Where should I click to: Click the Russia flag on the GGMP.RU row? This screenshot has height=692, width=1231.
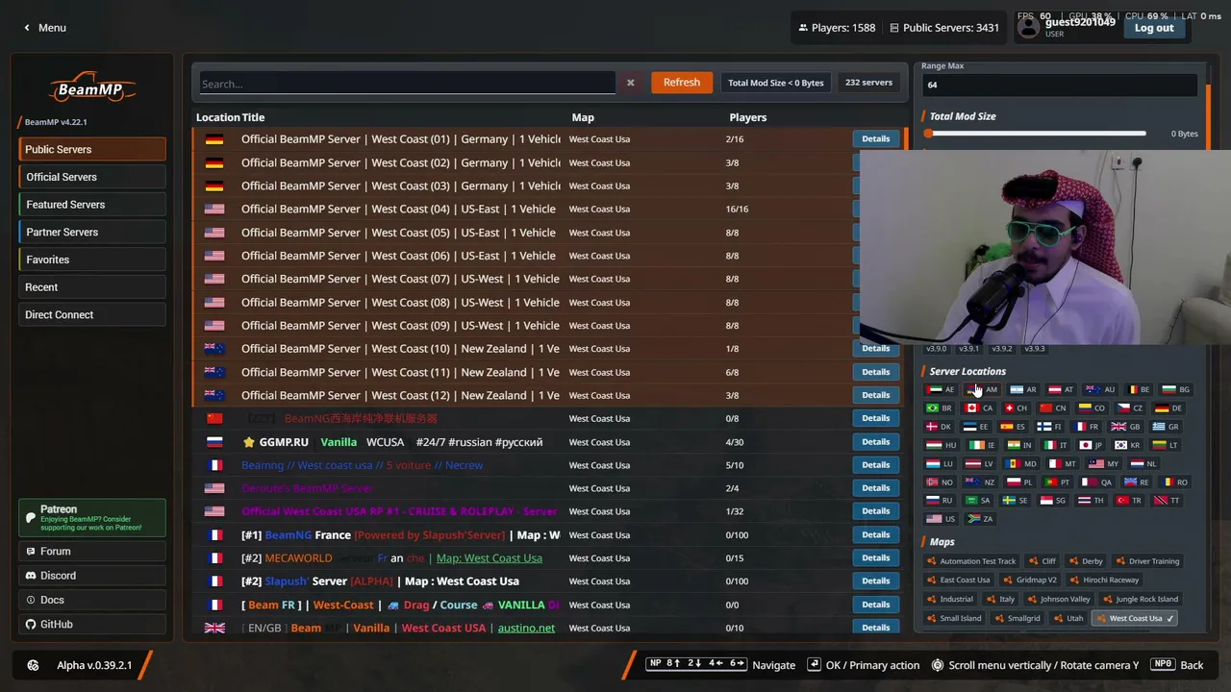(x=214, y=442)
